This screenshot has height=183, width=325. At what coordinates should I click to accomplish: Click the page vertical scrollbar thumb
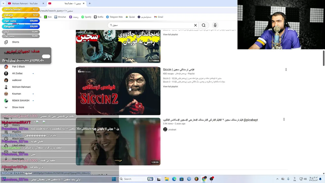324,58
